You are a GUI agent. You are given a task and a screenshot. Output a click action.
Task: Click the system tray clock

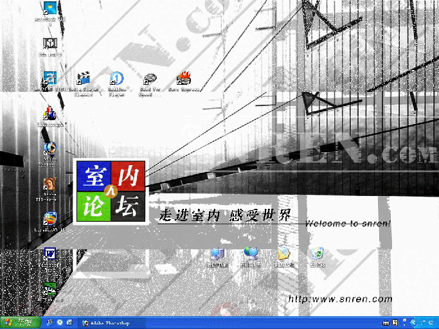pos(427,323)
